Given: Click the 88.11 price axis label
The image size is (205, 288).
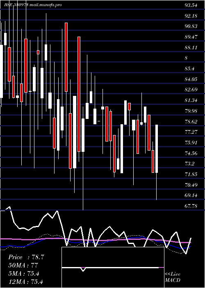Looking at the screenshot, I should [x=191, y=48].
